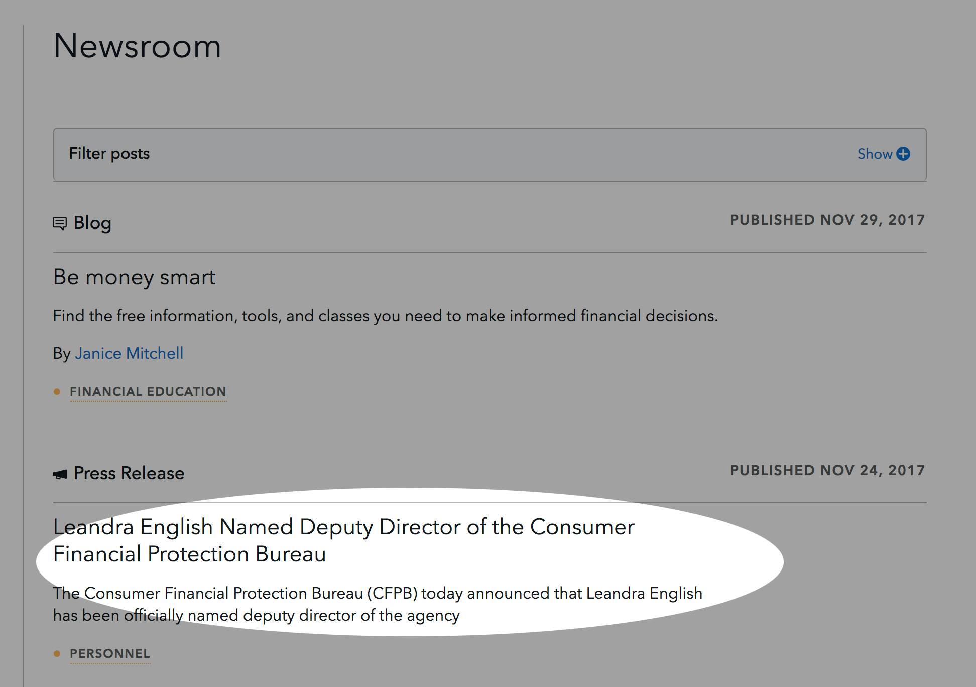976x687 pixels.
Task: Click the PUBLISHED NOV 29, 2017 date
Action: [827, 220]
